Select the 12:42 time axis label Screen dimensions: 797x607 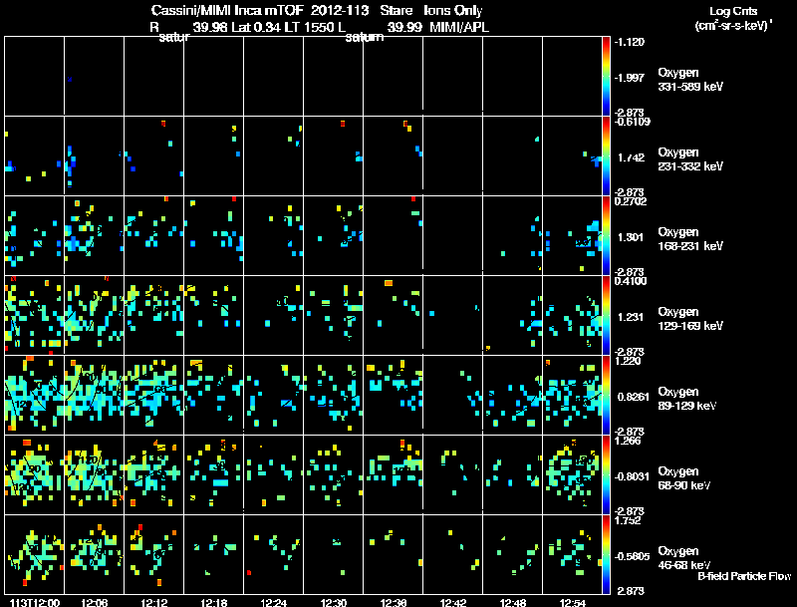coord(453,602)
